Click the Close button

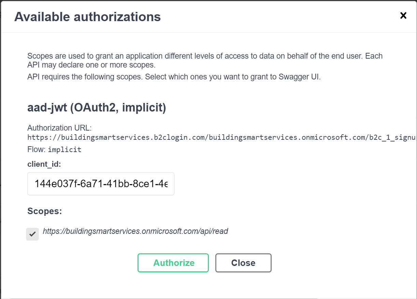[243, 263]
